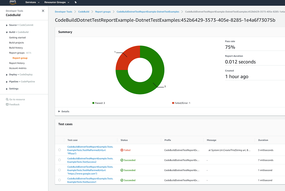Click the Go to resource search icon
The width and height of the screenshot is (285, 191).
[7, 99]
